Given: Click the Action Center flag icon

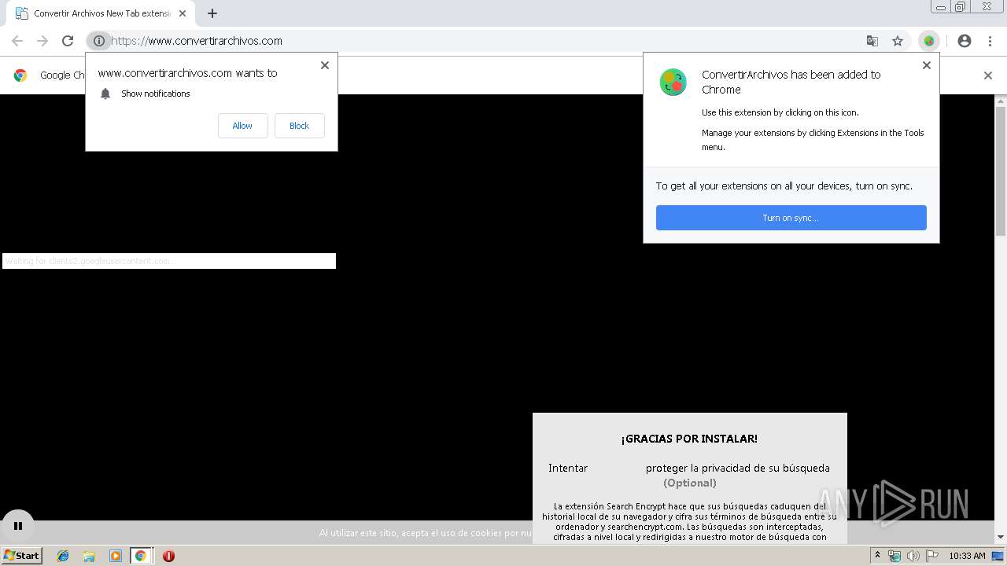Looking at the screenshot, I should click(932, 556).
